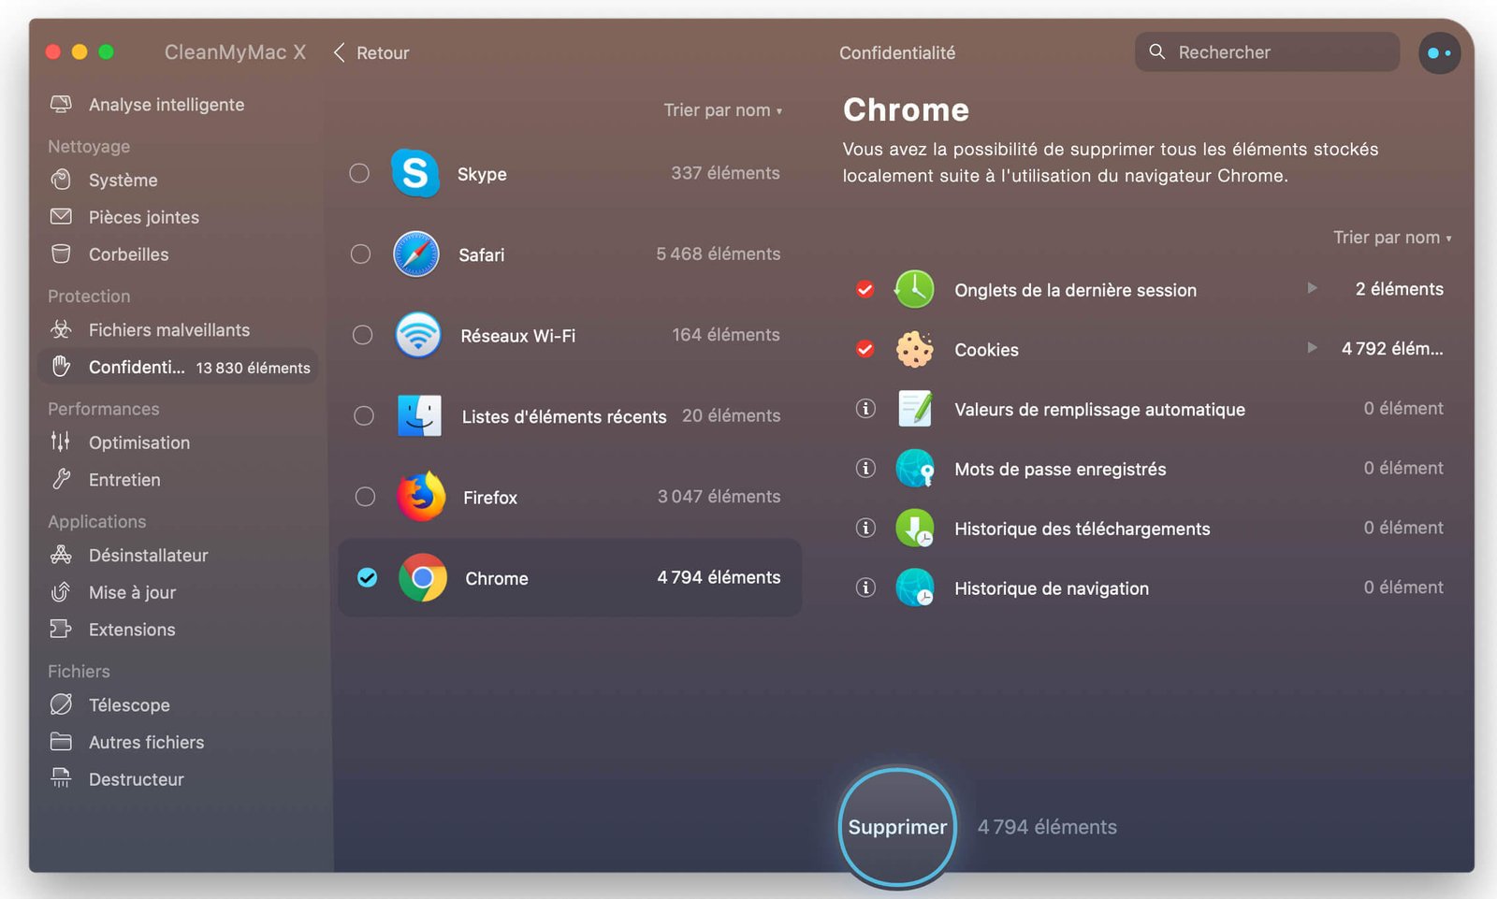This screenshot has height=899, width=1497.
Task: Click the Finder icon for Listes d'éléments récents
Action: tap(419, 415)
